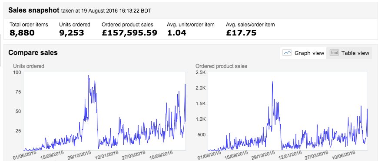378x161 pixels.
Task: Click the Graph view line chart icon
Action: tap(287, 53)
